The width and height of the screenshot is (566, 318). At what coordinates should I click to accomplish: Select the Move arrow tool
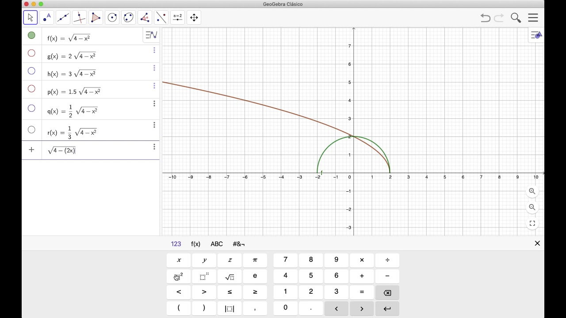click(x=31, y=18)
